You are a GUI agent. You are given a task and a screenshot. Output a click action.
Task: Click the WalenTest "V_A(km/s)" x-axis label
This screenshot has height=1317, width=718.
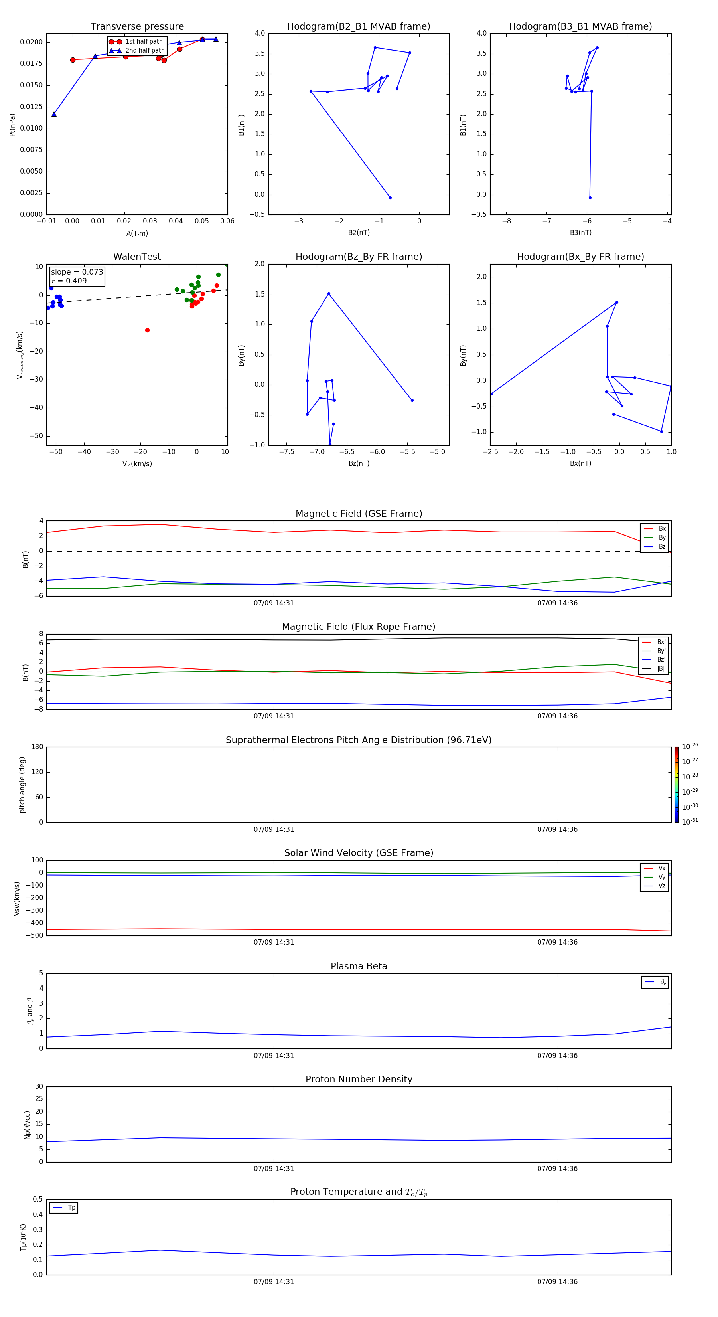tap(137, 464)
